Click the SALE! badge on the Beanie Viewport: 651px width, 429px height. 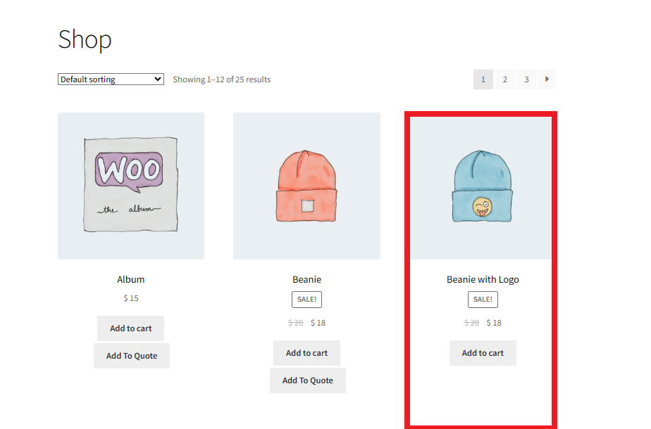click(x=306, y=299)
